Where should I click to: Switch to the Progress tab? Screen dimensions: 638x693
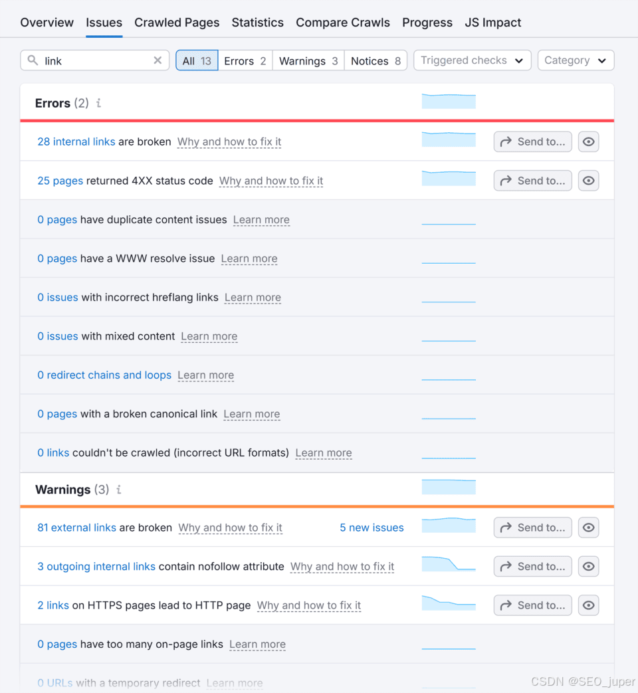pos(427,23)
